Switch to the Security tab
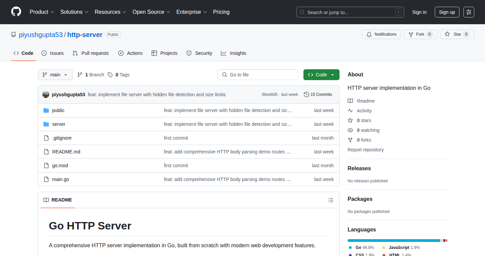Image resolution: width=485 pixels, height=256 pixels. [199, 53]
